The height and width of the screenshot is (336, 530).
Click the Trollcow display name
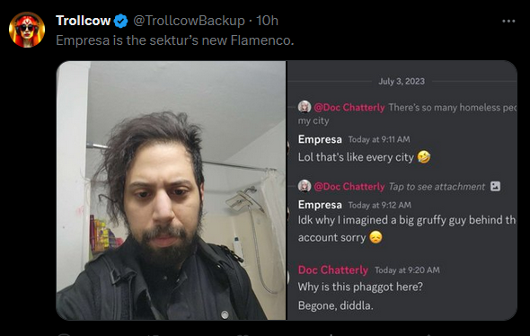click(x=84, y=21)
